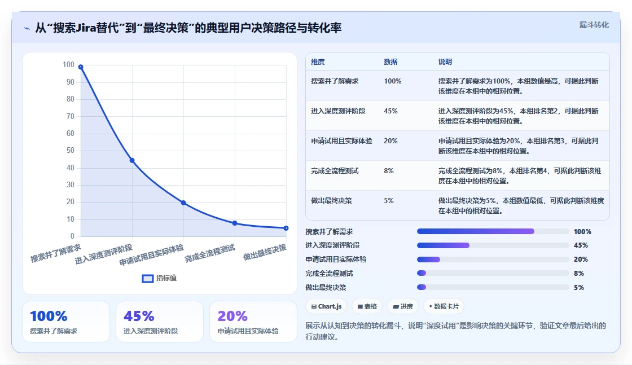632x365 pixels.
Task: Click the table description mentioning 本组数值最低
Action: click(x=521, y=205)
